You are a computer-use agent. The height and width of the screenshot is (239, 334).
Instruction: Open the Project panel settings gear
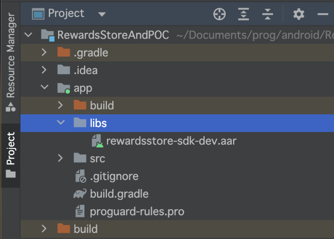pos(299,14)
